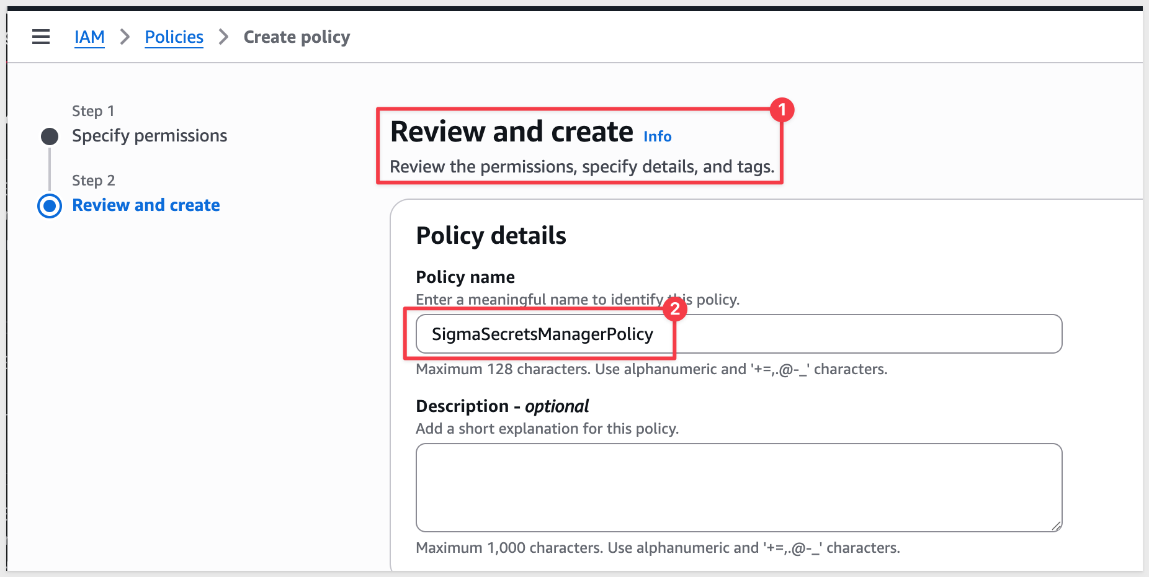
Task: Click inside the Description text area
Action: 739,488
